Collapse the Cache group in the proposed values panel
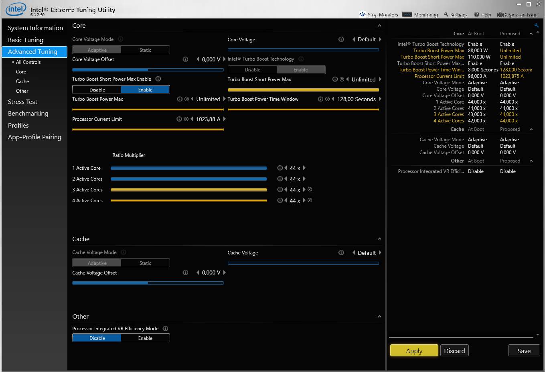The height and width of the screenshot is (372, 545). coord(531,129)
